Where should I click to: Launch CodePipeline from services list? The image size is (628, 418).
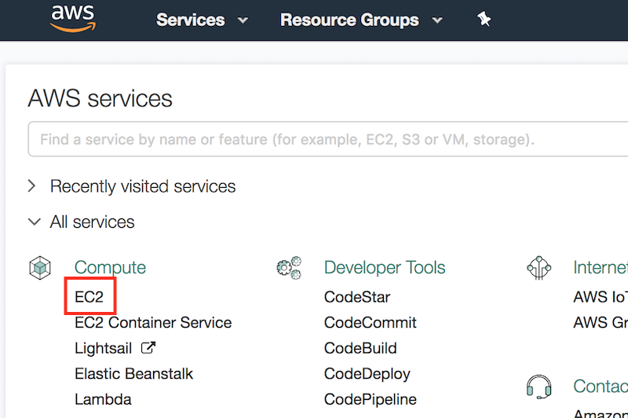pos(370,399)
